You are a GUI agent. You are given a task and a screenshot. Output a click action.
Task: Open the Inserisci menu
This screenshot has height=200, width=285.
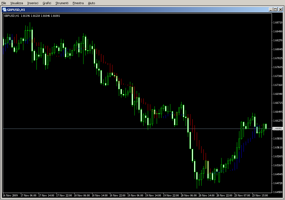pyautogui.click(x=33, y=3)
